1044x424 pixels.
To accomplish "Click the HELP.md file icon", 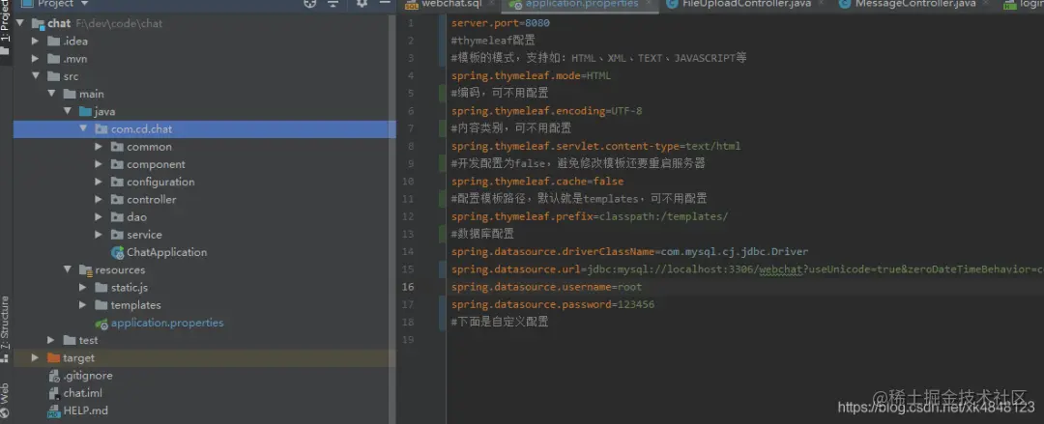I will [54, 411].
